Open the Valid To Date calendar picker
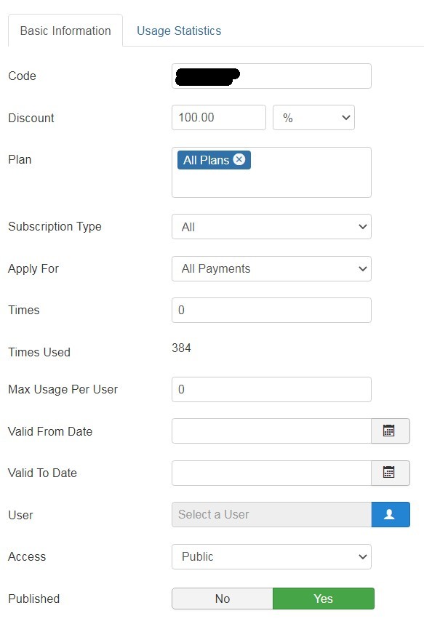Viewport: 424px width, 640px height. [390, 473]
